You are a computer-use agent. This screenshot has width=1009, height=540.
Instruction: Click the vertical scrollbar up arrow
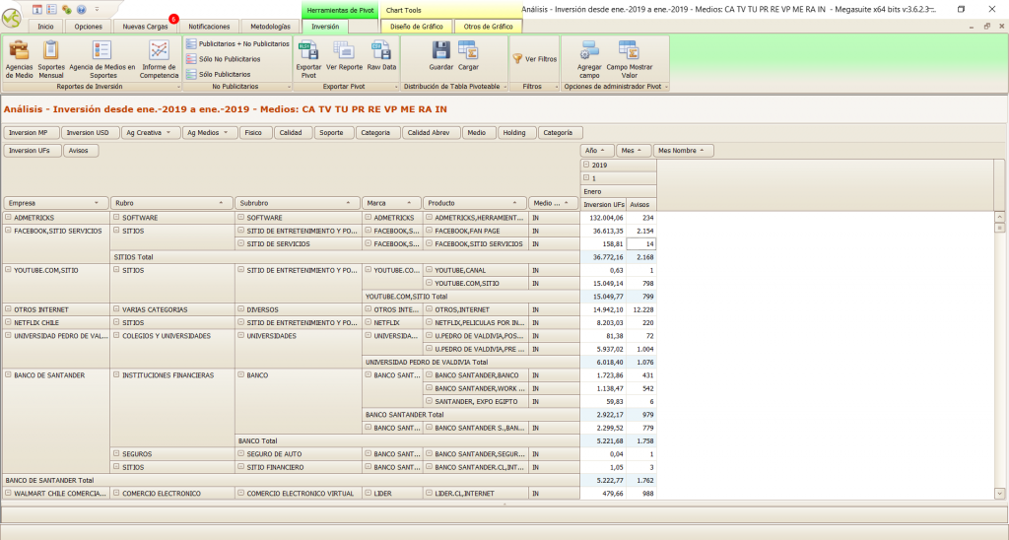coord(999,217)
